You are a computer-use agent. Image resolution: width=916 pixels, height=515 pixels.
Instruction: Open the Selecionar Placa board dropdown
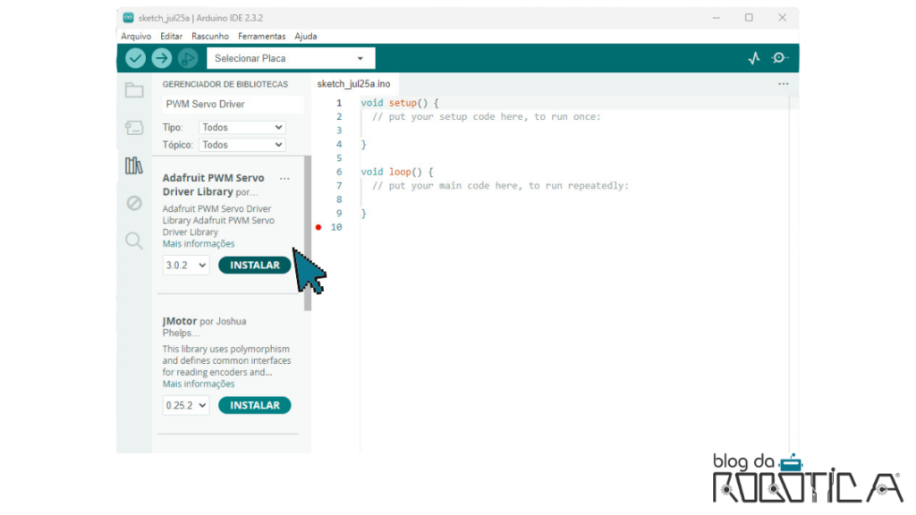(291, 58)
